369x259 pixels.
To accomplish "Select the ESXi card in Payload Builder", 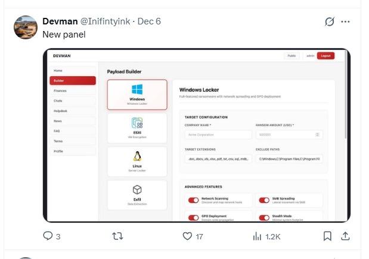I will [x=137, y=129].
